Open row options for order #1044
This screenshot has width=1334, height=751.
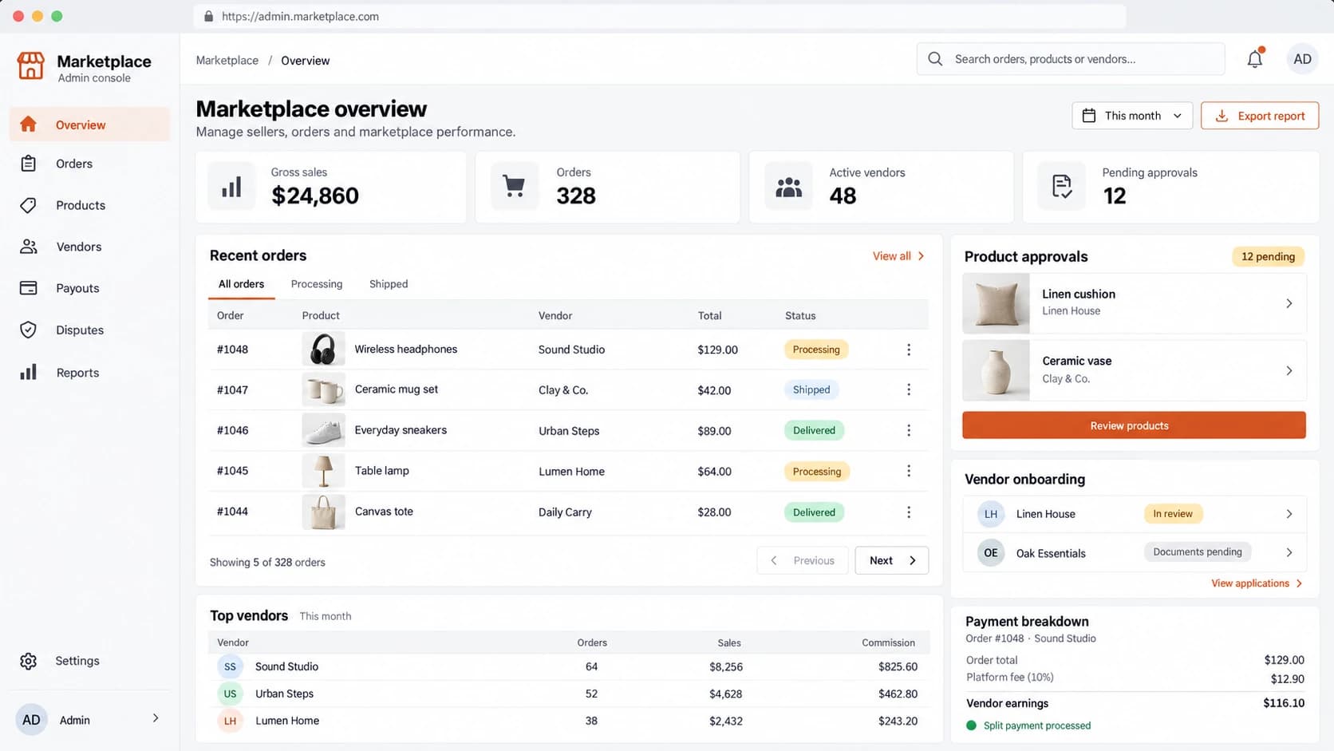click(909, 512)
